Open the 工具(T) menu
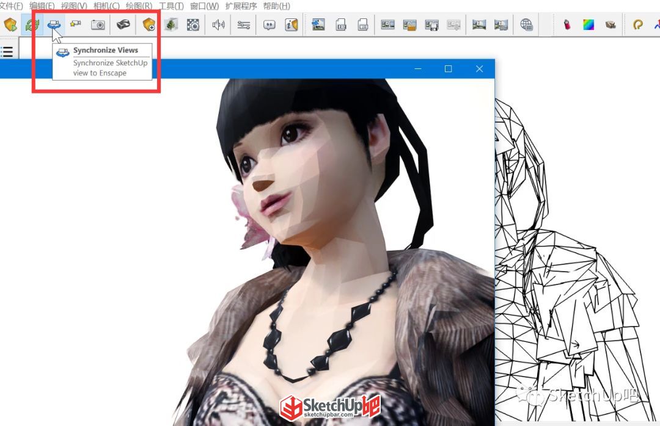This screenshot has width=660, height=426. coord(171,6)
